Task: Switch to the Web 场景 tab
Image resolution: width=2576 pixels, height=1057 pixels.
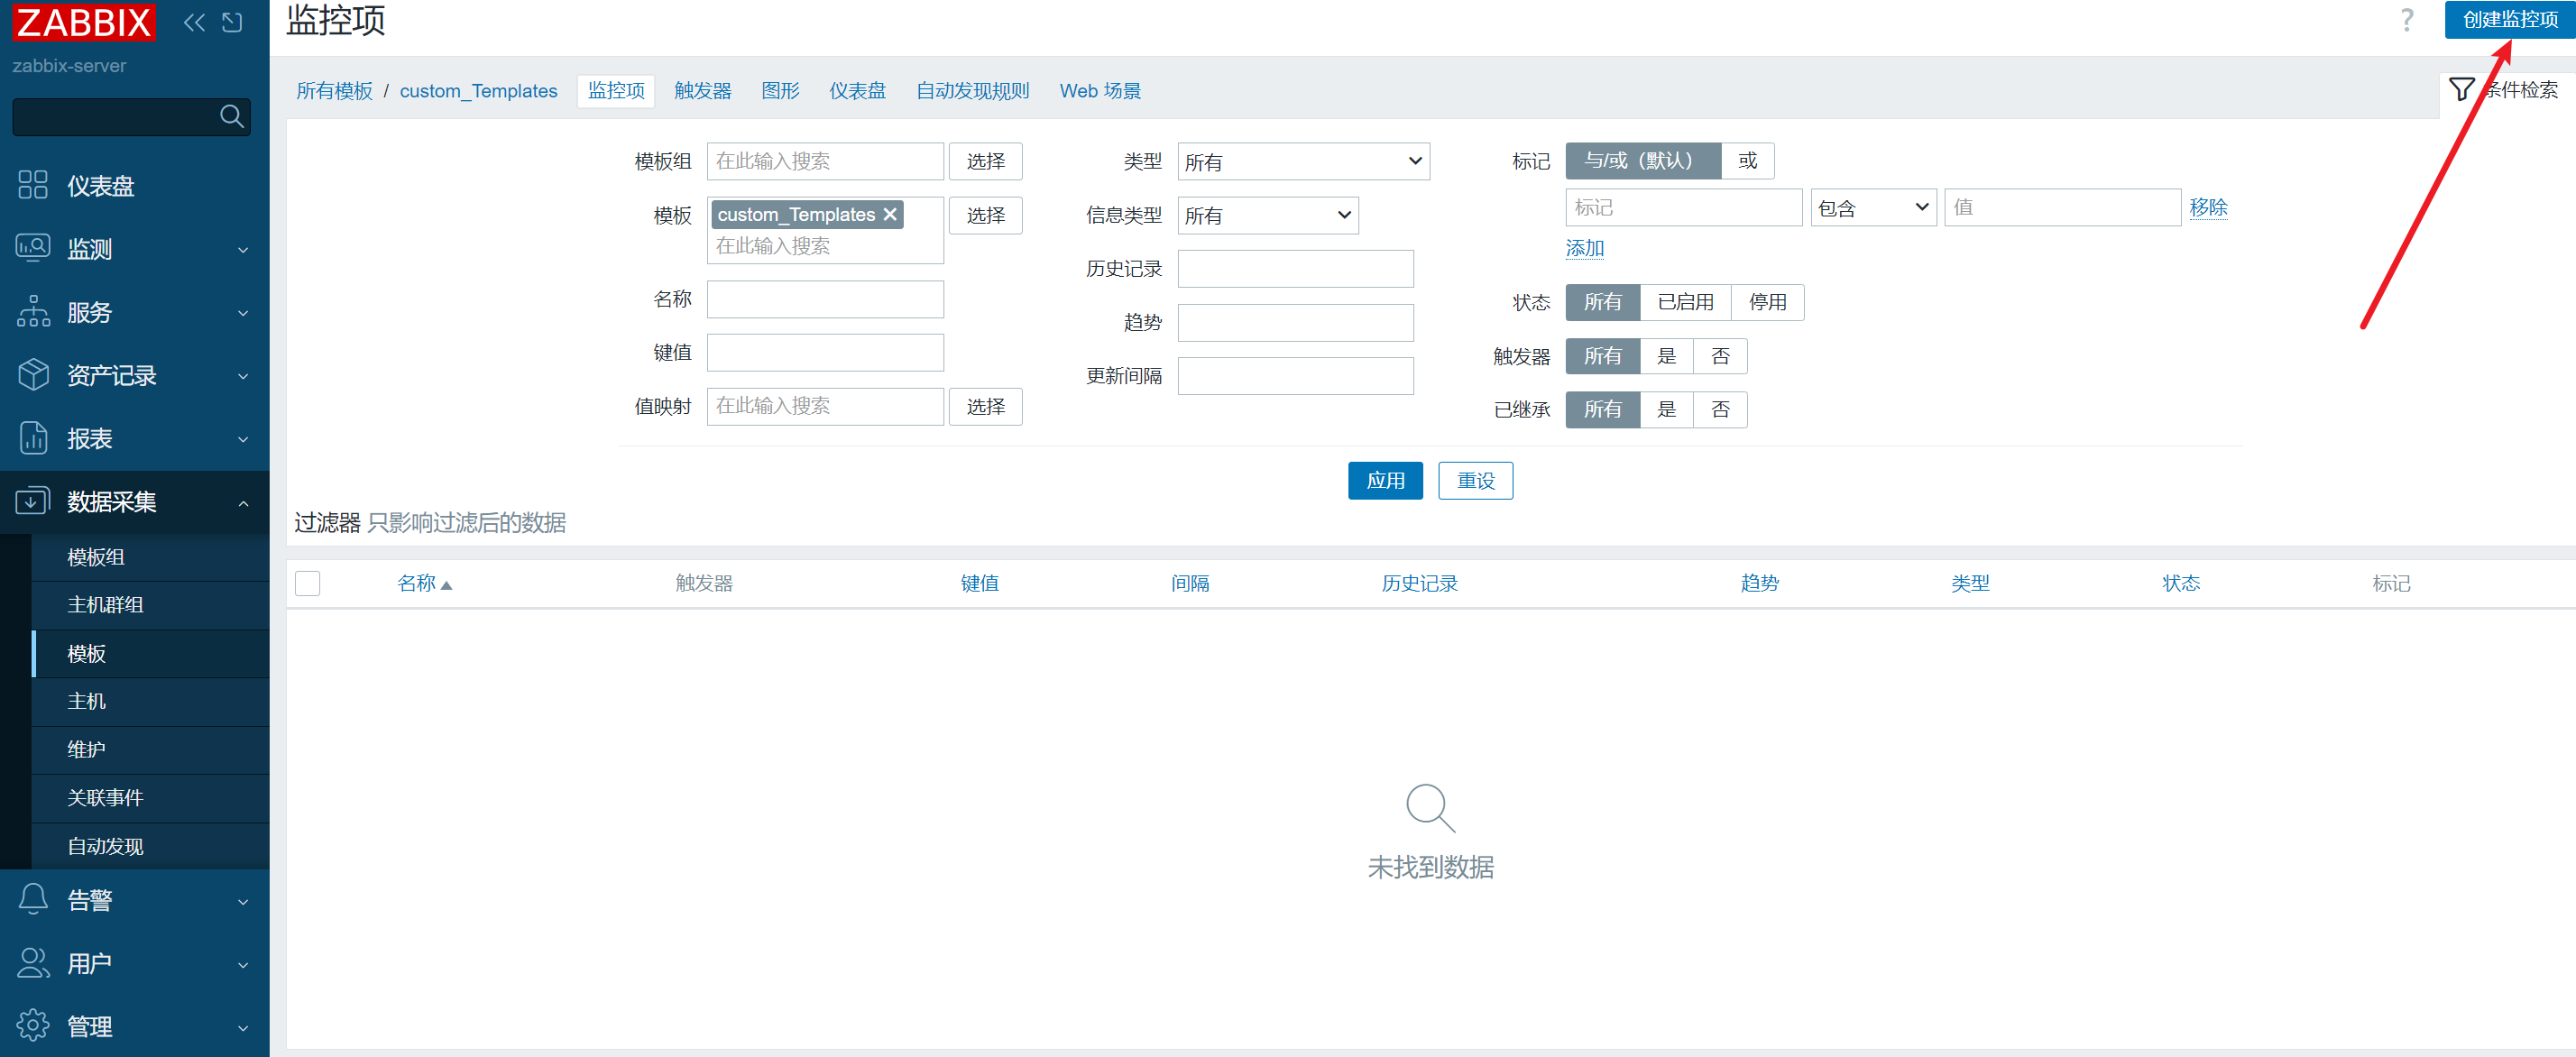Action: (x=1100, y=90)
